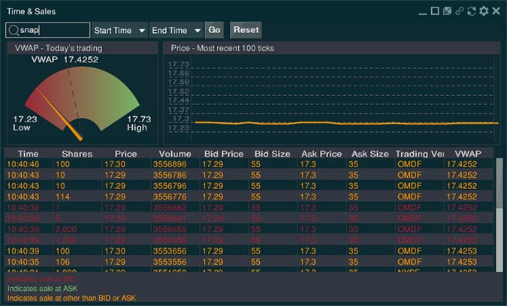Click the link window chain icon
The height and width of the screenshot is (306, 507).
point(459,11)
